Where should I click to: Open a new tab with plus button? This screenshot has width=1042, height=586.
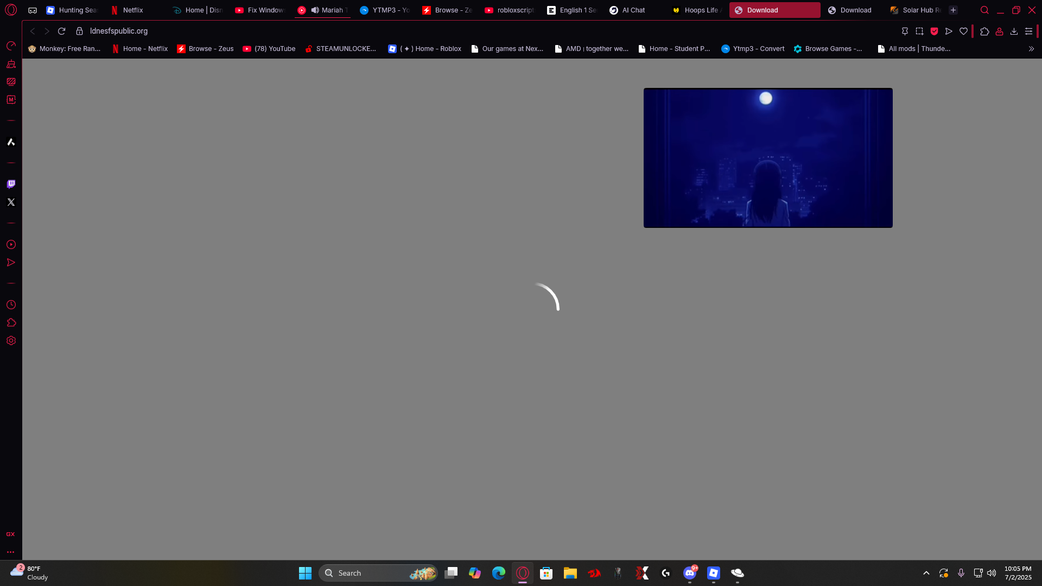[x=953, y=10]
